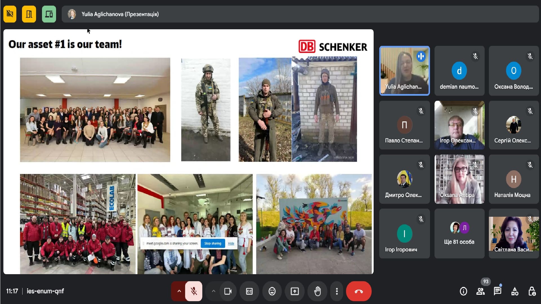Image resolution: width=541 pixels, height=304 pixels.
Task: Send a reaction emoji
Action: 272,291
